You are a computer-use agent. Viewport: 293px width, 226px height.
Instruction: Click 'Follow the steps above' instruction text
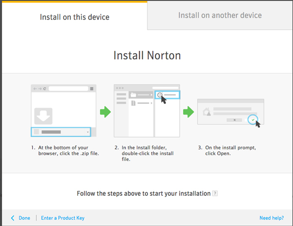[144, 193]
